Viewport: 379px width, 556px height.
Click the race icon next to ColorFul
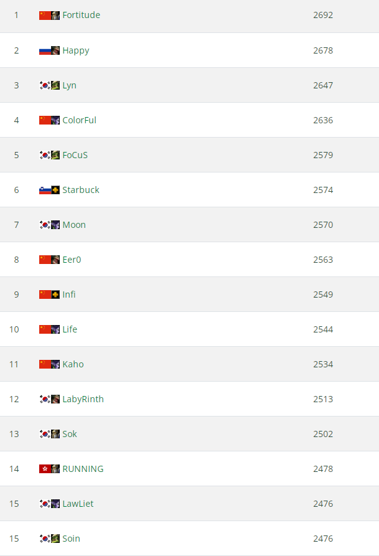point(55,120)
